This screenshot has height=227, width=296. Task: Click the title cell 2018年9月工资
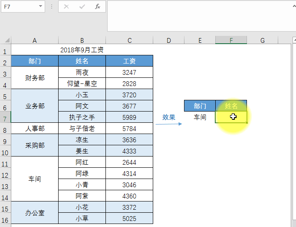(82, 50)
